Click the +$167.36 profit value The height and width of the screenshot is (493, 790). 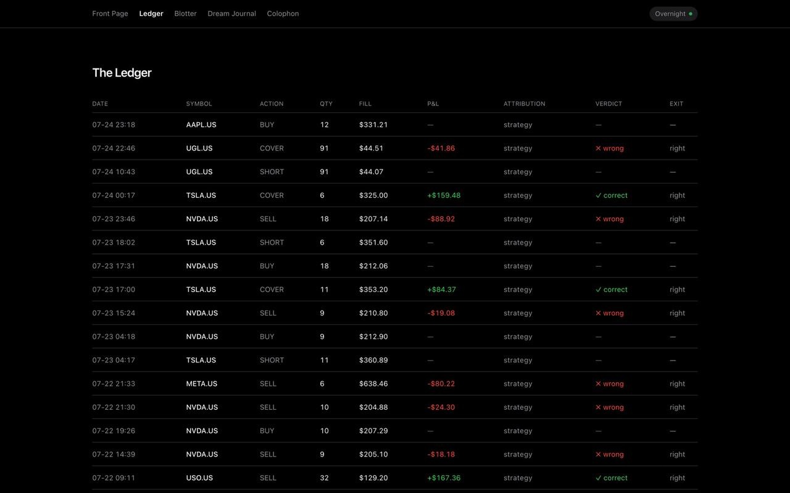[444, 478]
